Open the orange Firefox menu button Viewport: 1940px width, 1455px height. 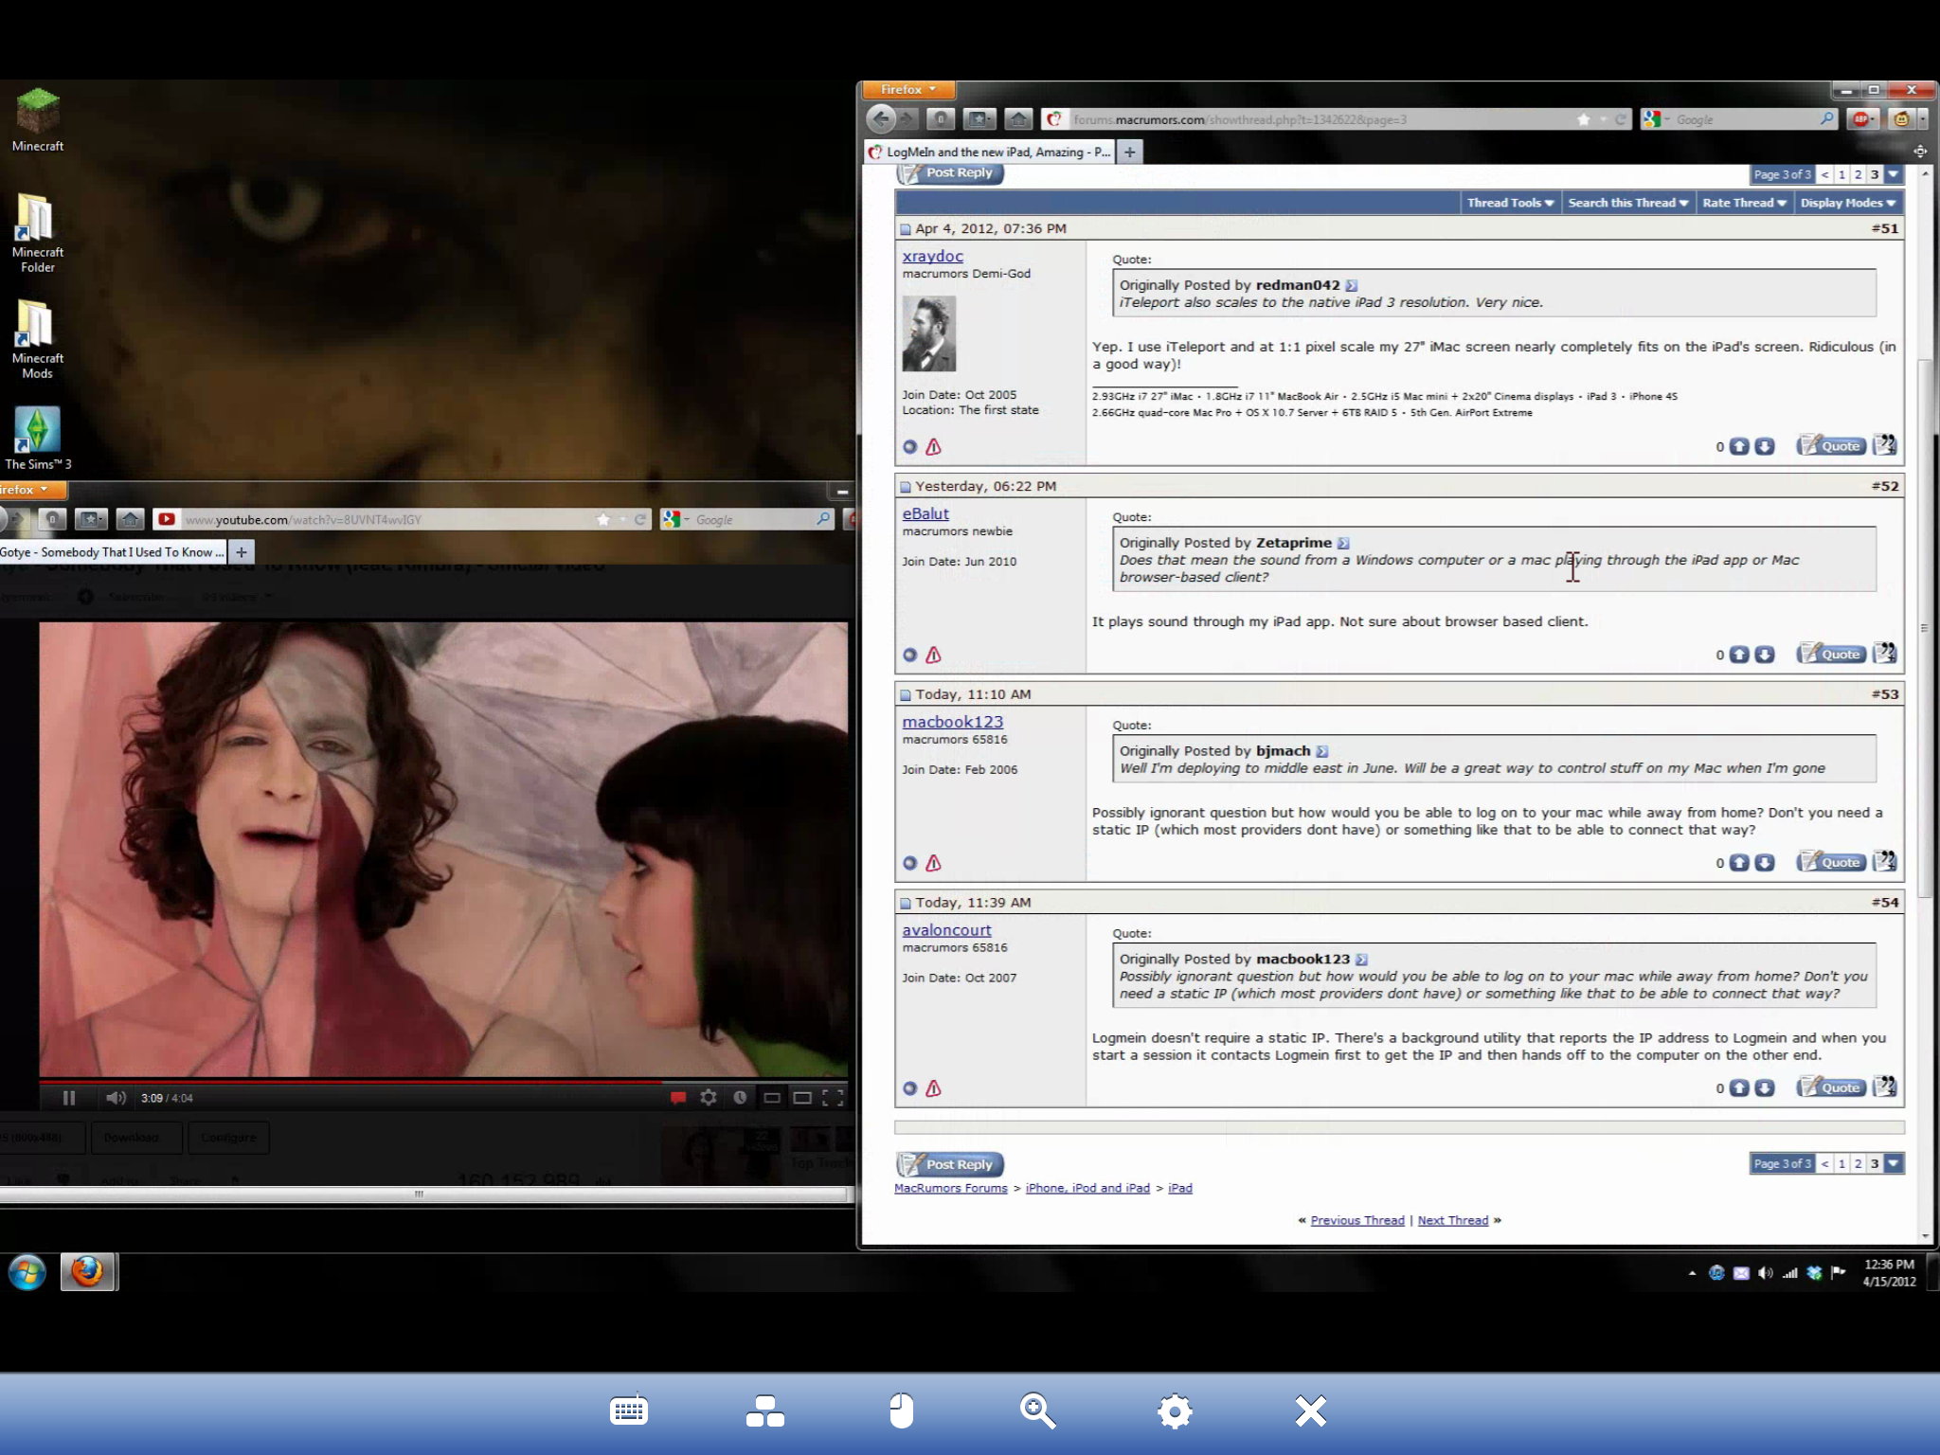[x=907, y=90]
